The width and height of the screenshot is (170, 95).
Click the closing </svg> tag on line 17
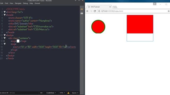14,50
